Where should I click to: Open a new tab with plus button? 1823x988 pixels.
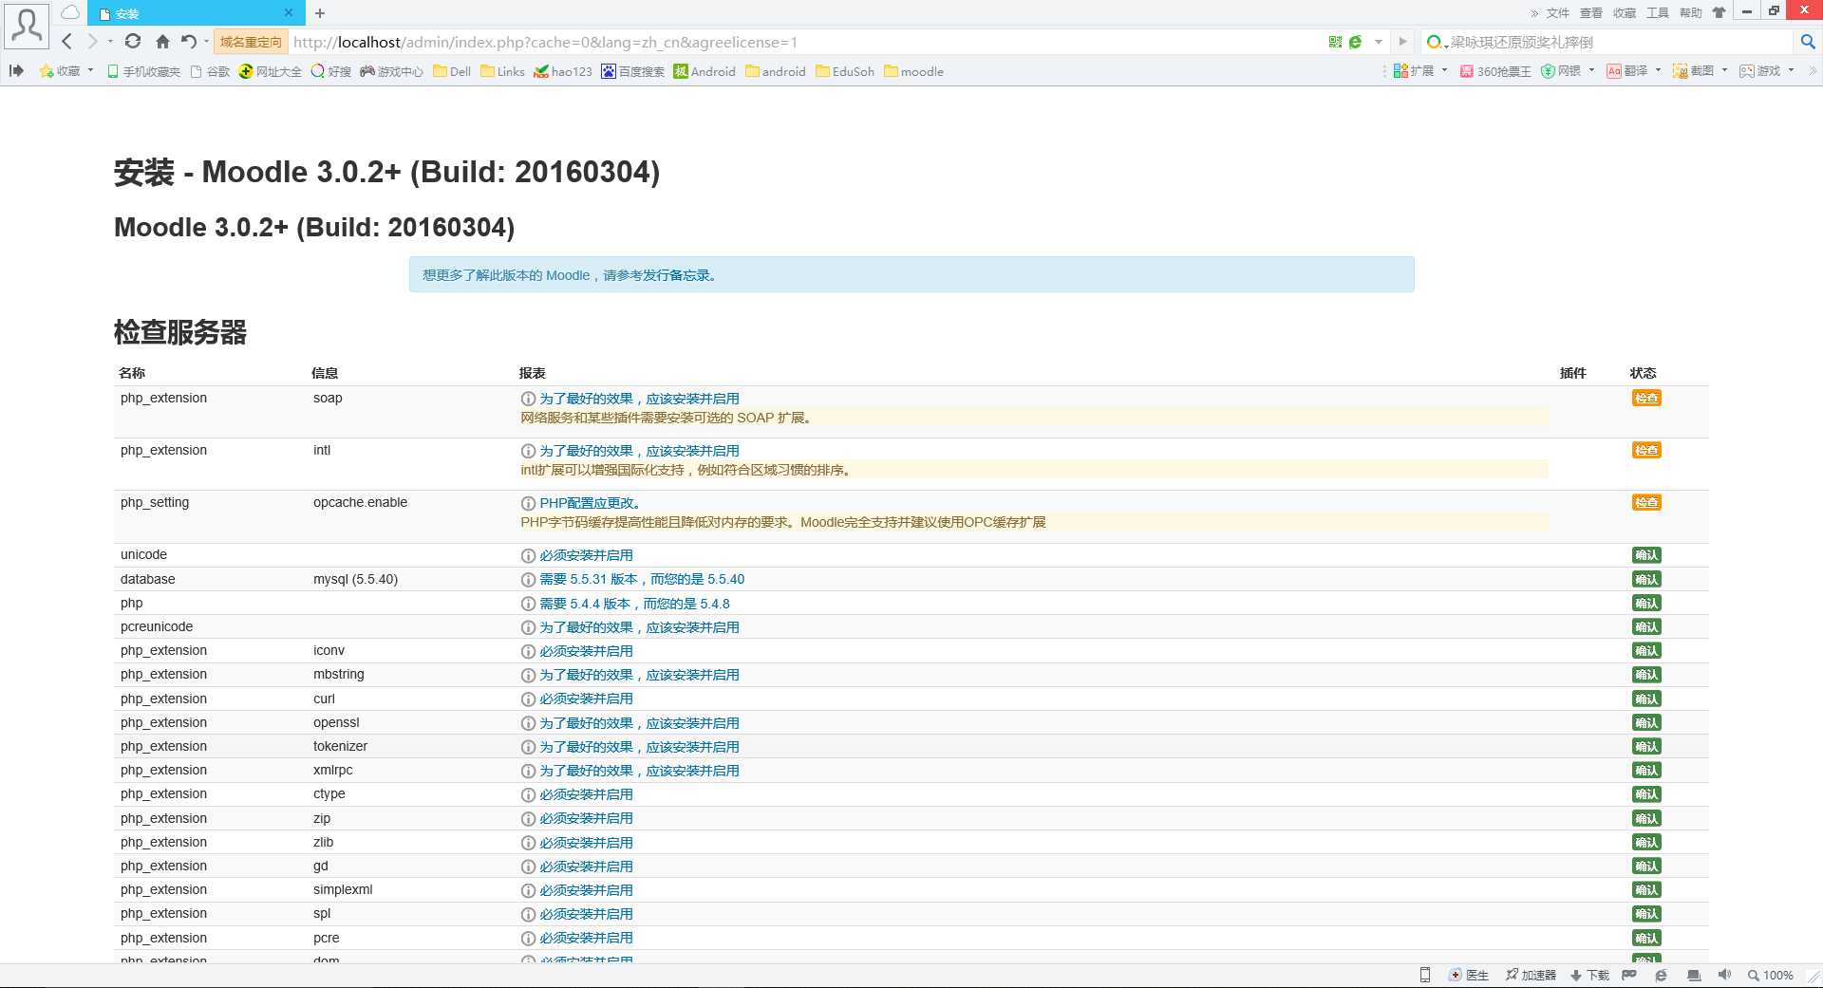[x=320, y=13]
